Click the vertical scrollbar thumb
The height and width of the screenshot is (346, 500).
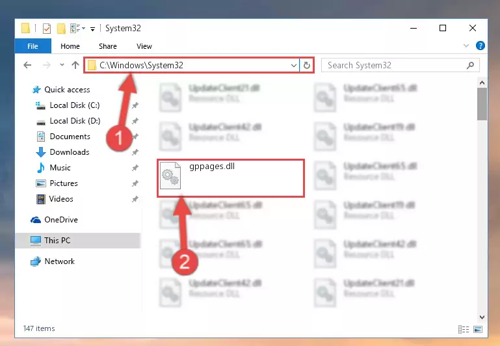[482, 104]
